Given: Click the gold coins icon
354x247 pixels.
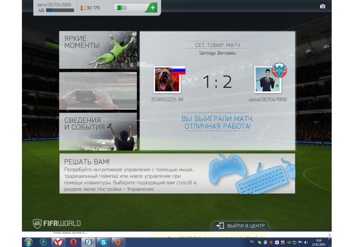Looking at the screenshot, I should [x=83, y=8].
